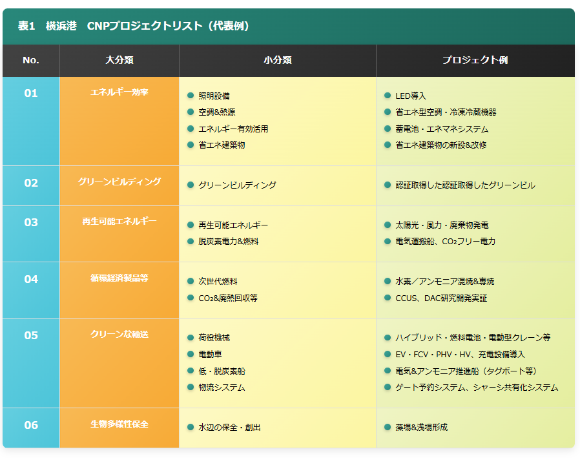Select the プロジェクト例 column header
580x458 pixels.
pyautogui.click(x=475, y=60)
